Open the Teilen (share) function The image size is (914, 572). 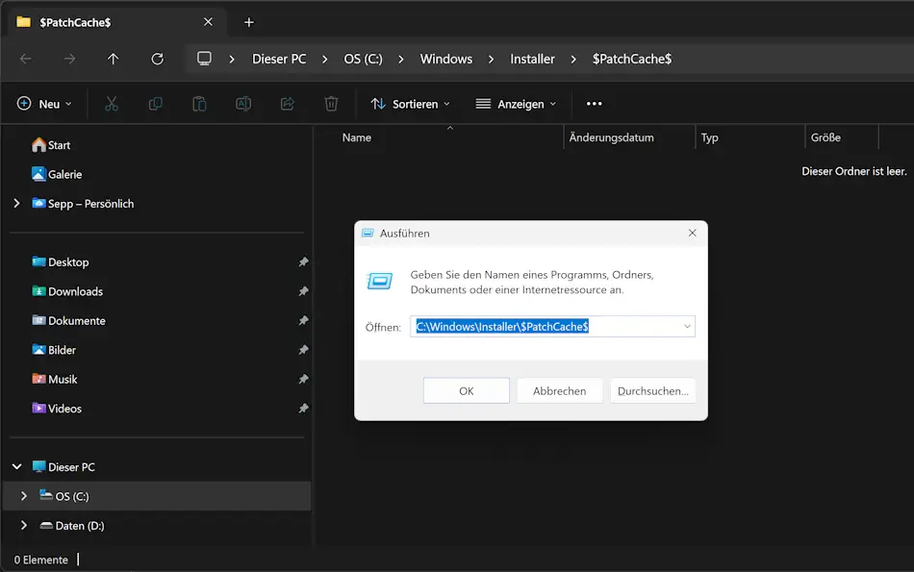[287, 103]
